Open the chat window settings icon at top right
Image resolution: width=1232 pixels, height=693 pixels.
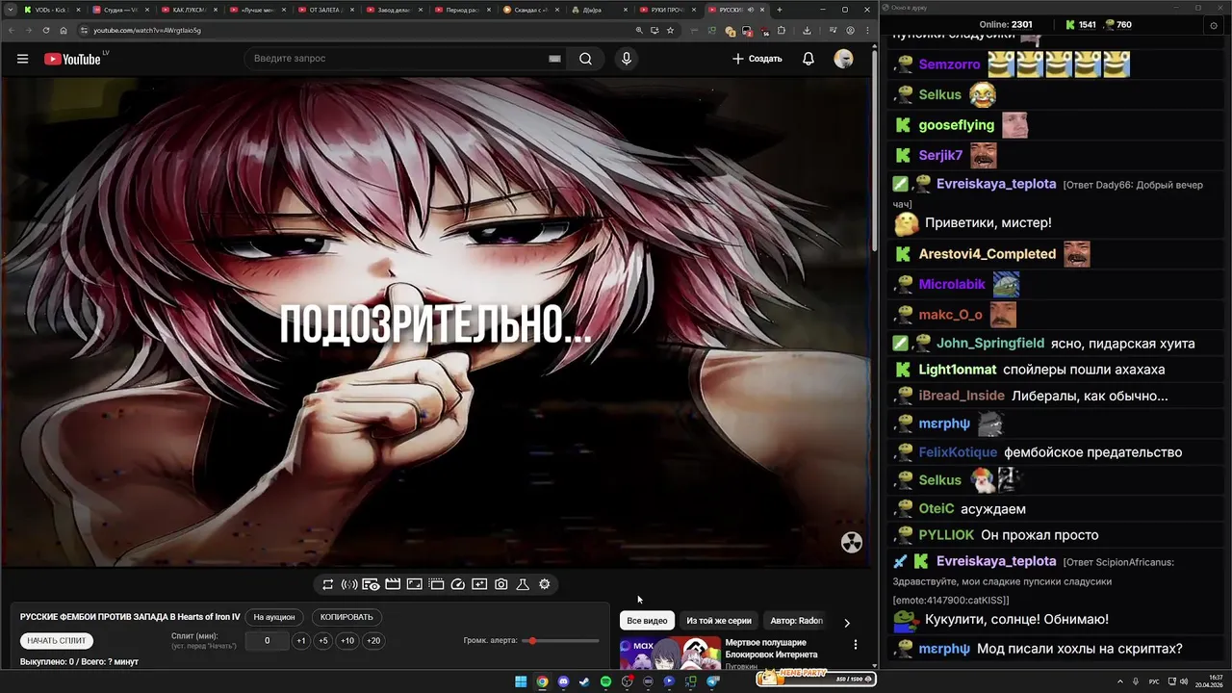[1213, 25]
